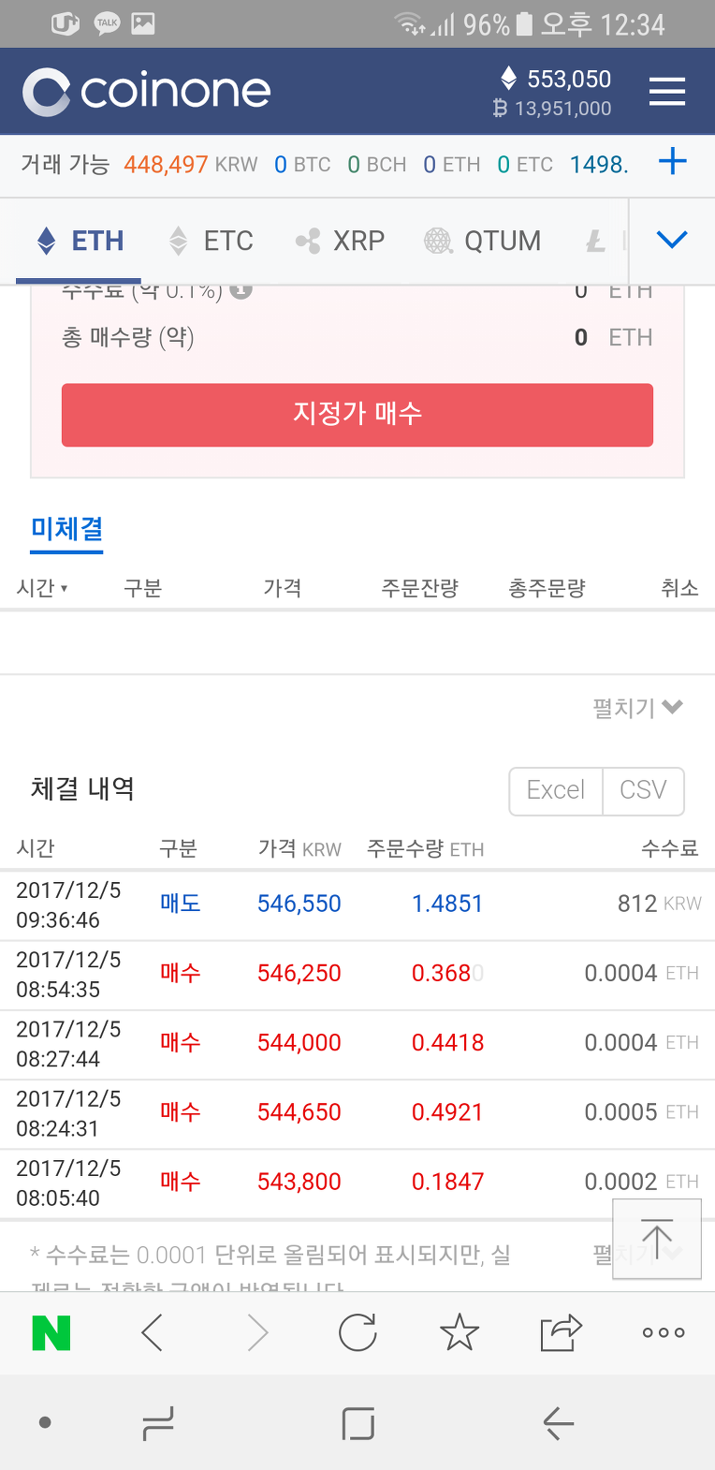Switch to the XRP tab
The image size is (715, 1470).
pyautogui.click(x=341, y=241)
